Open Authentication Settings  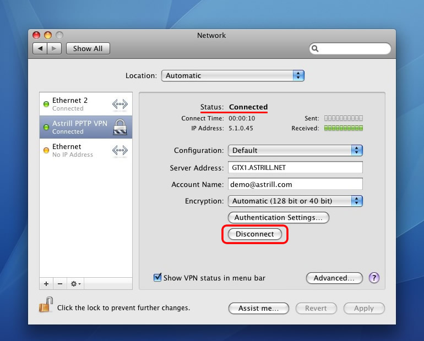[278, 217]
